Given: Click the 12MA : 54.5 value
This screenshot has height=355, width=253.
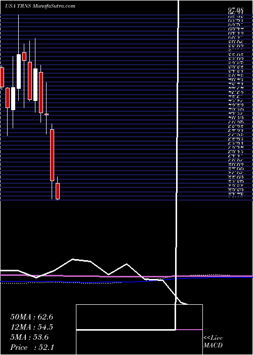Looking at the screenshot, I should click(x=31, y=327).
